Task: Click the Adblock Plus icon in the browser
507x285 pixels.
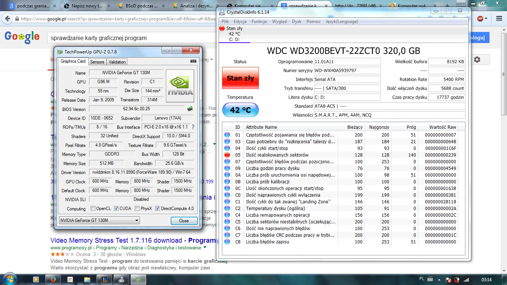Action: click(x=480, y=18)
